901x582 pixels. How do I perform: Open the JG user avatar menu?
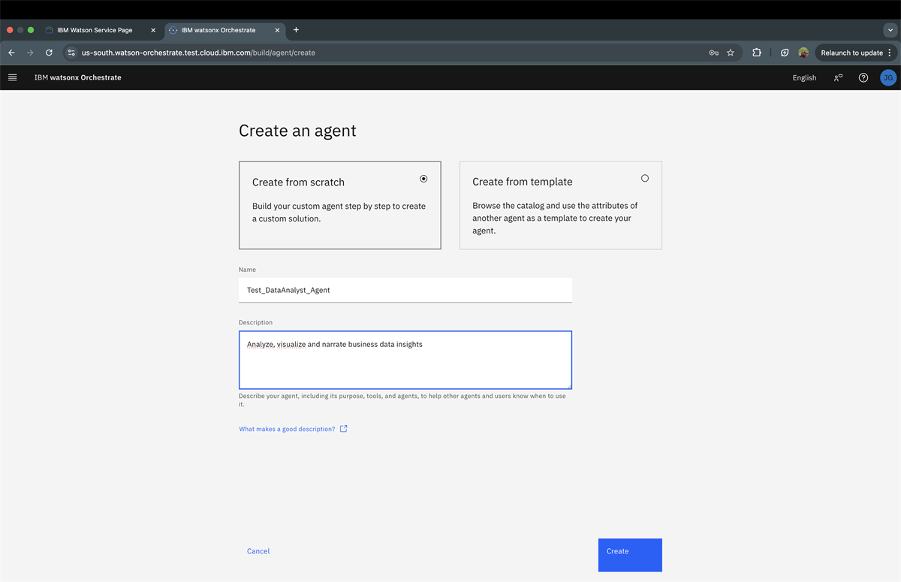(x=888, y=77)
